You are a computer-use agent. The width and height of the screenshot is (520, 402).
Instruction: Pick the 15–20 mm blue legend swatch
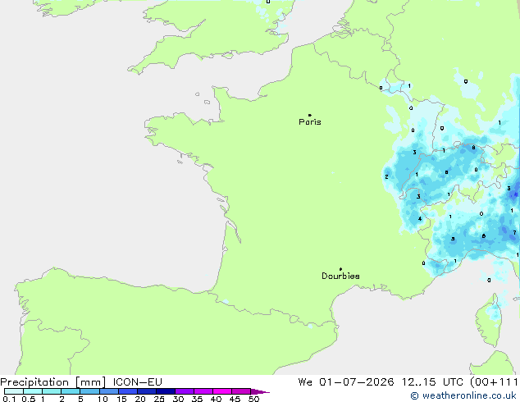click(x=128, y=391)
